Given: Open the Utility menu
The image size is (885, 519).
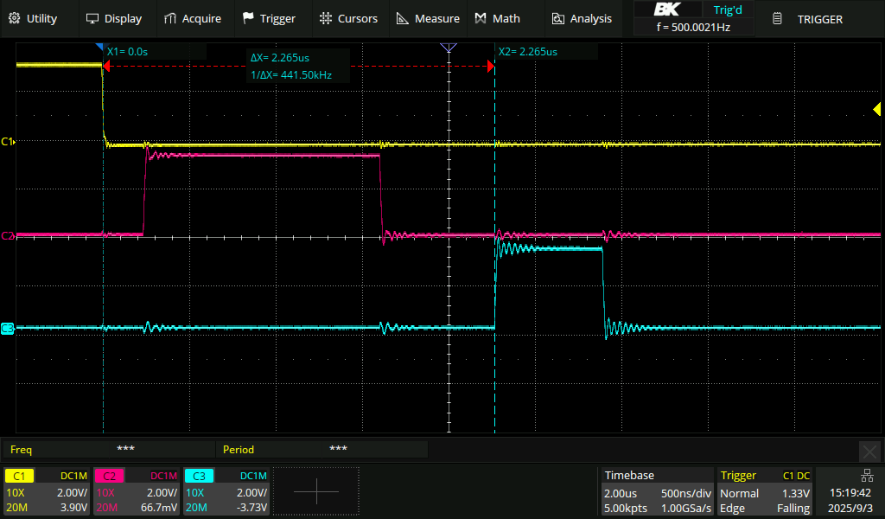Looking at the screenshot, I should (x=34, y=19).
